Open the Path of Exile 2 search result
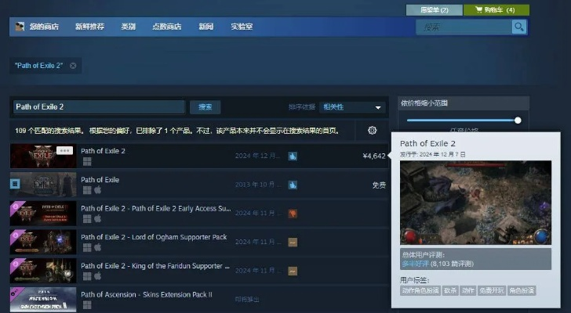The image size is (571, 313). tap(199, 156)
